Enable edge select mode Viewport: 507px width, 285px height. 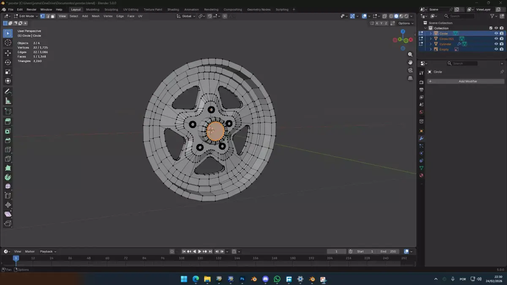47,16
